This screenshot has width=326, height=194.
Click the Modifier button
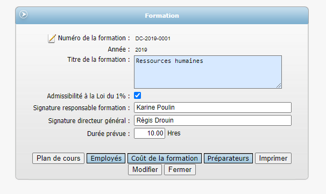[x=145, y=169]
